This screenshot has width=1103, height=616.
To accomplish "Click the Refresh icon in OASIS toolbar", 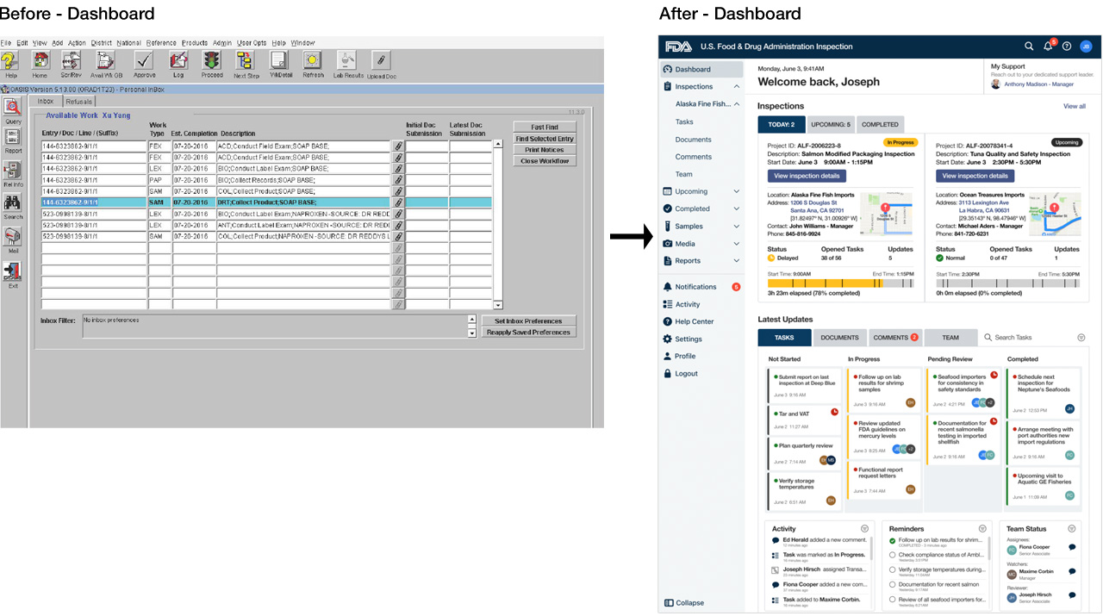I will [312, 59].
